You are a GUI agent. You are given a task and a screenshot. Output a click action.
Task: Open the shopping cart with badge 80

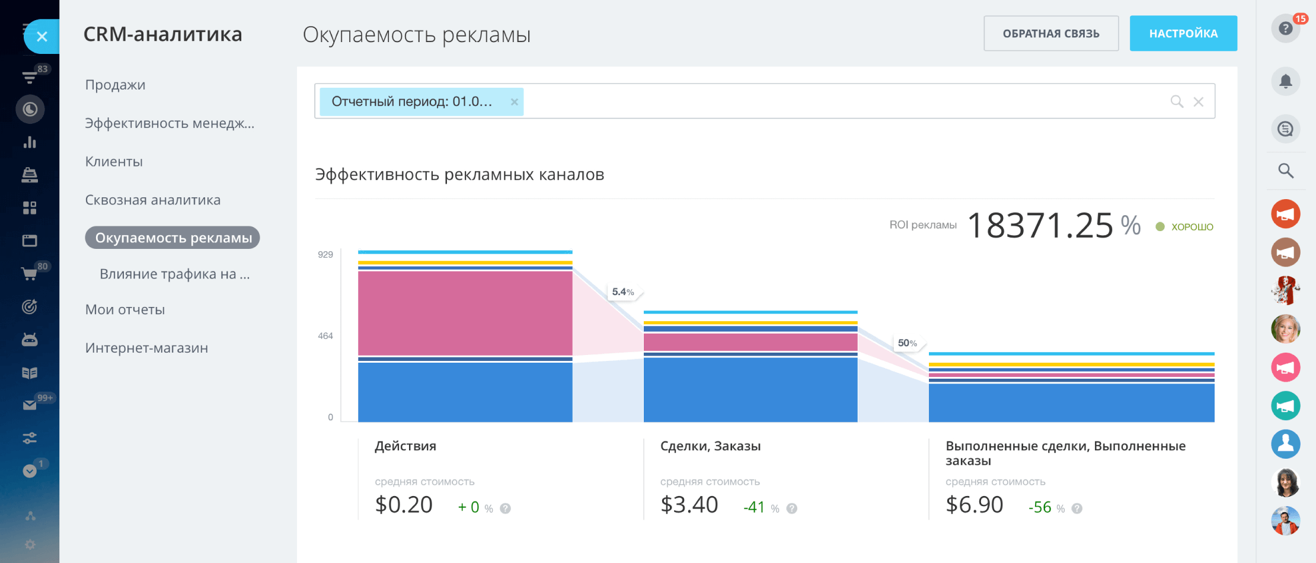pos(30,273)
